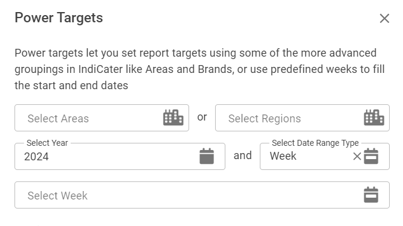Click the buildings icon in Select Regions
The height and width of the screenshot is (226, 403).
tap(374, 118)
